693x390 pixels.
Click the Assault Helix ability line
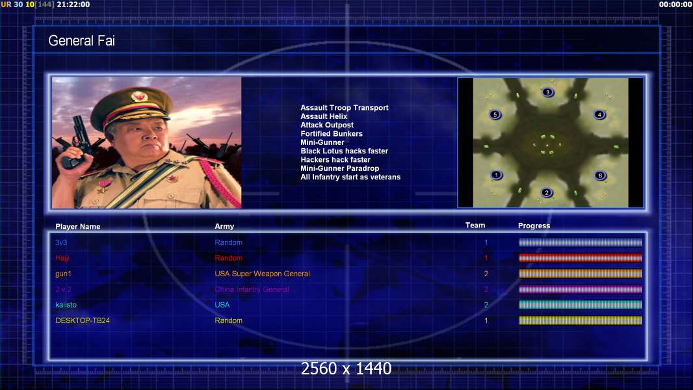[324, 116]
